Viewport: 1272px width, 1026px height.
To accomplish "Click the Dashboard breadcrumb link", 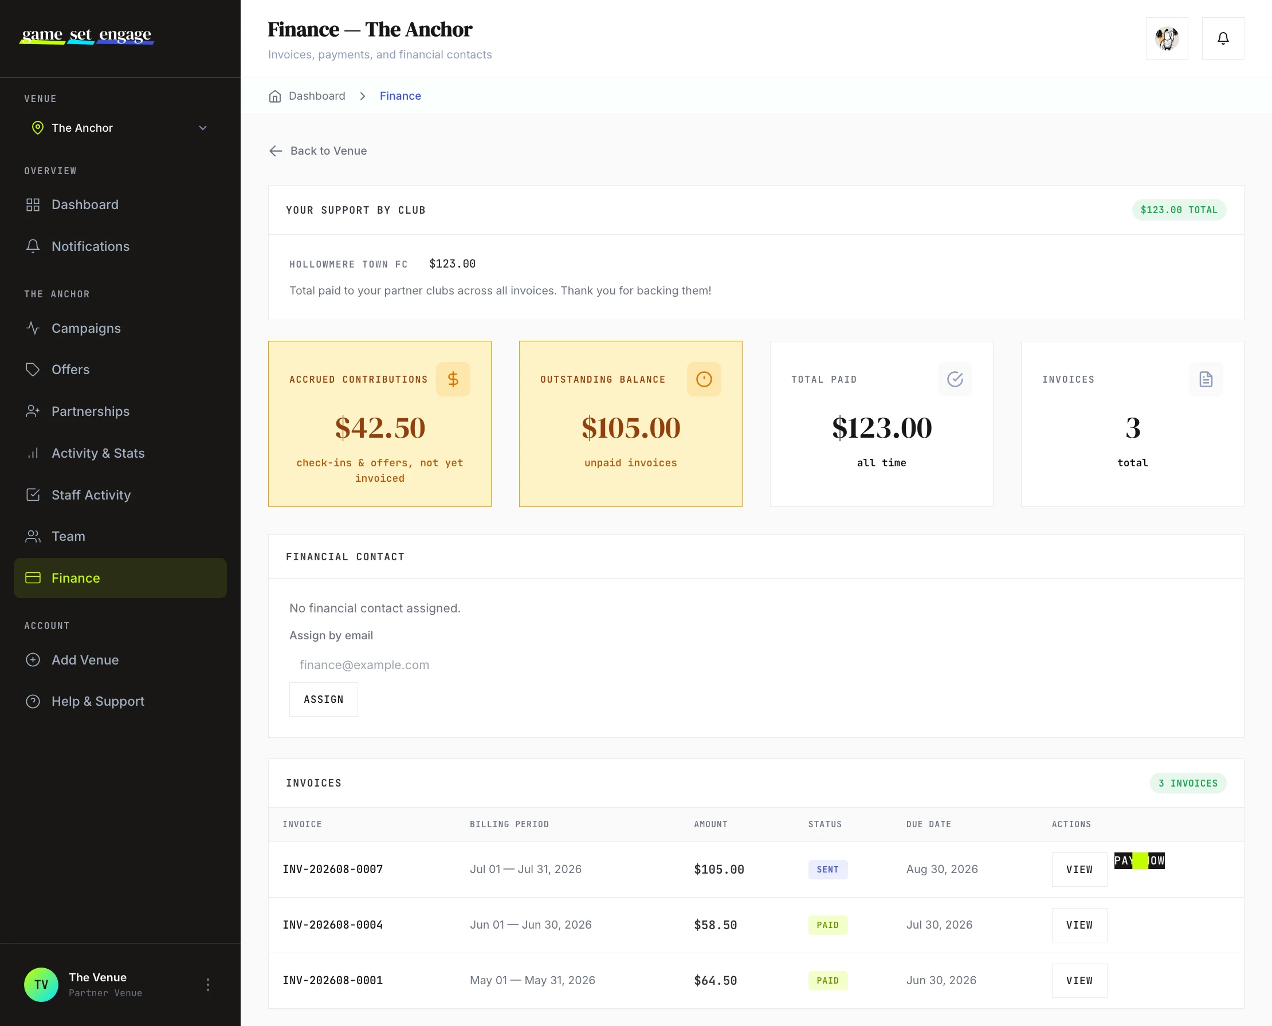I will (317, 96).
